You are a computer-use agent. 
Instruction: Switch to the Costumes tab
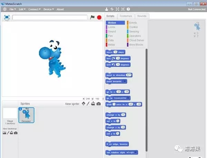126,16
